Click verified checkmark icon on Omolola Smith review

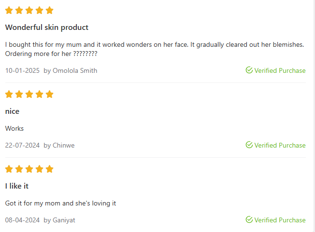[249, 70]
